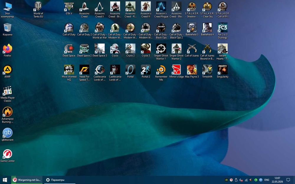Switch to Wargaming.net Game Center taskbar button
This screenshot has width=295, height=184.
pos(27,180)
